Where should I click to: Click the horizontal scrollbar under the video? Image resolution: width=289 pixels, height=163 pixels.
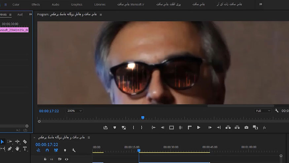tap(240, 106)
